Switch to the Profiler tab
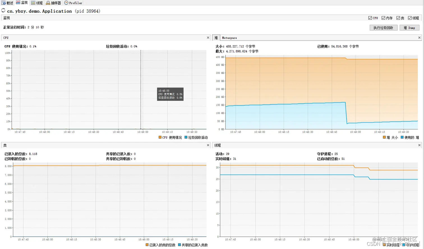This screenshot has width=424, height=249. (x=73, y=3)
